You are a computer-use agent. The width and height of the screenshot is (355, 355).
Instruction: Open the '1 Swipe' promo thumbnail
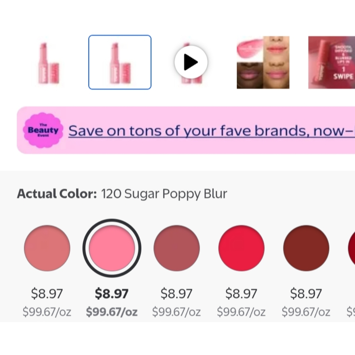[331, 62]
